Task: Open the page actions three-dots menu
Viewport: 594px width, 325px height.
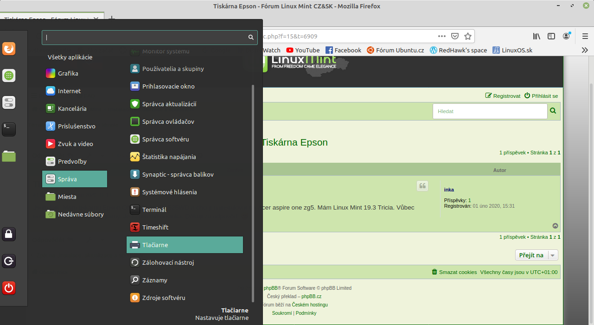Action: tap(442, 36)
